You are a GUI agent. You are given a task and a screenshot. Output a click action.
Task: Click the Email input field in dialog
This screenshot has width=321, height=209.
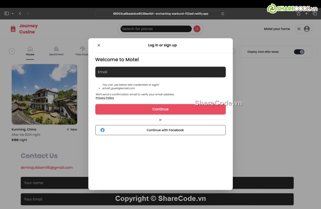click(x=160, y=72)
